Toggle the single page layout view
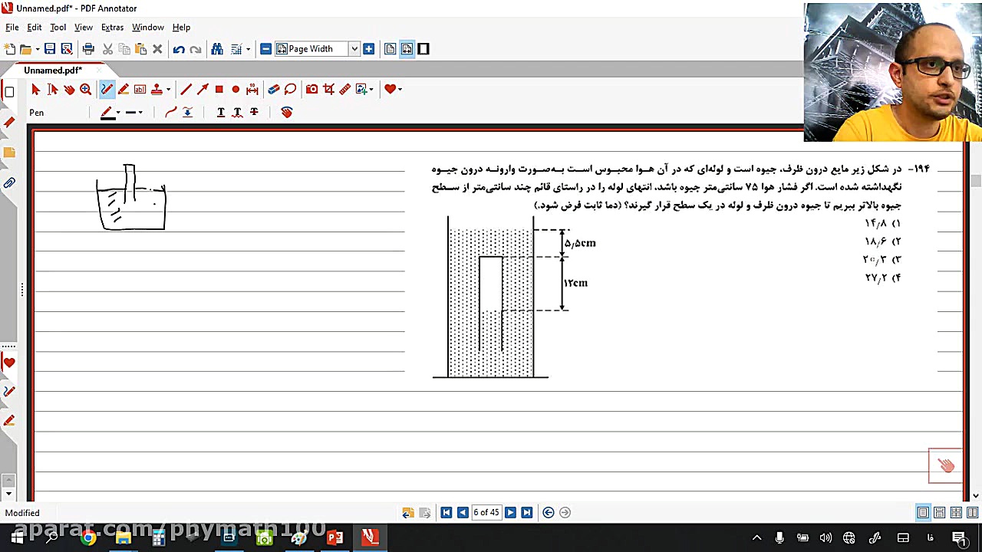Image resolution: width=982 pixels, height=552 pixels. click(390, 49)
